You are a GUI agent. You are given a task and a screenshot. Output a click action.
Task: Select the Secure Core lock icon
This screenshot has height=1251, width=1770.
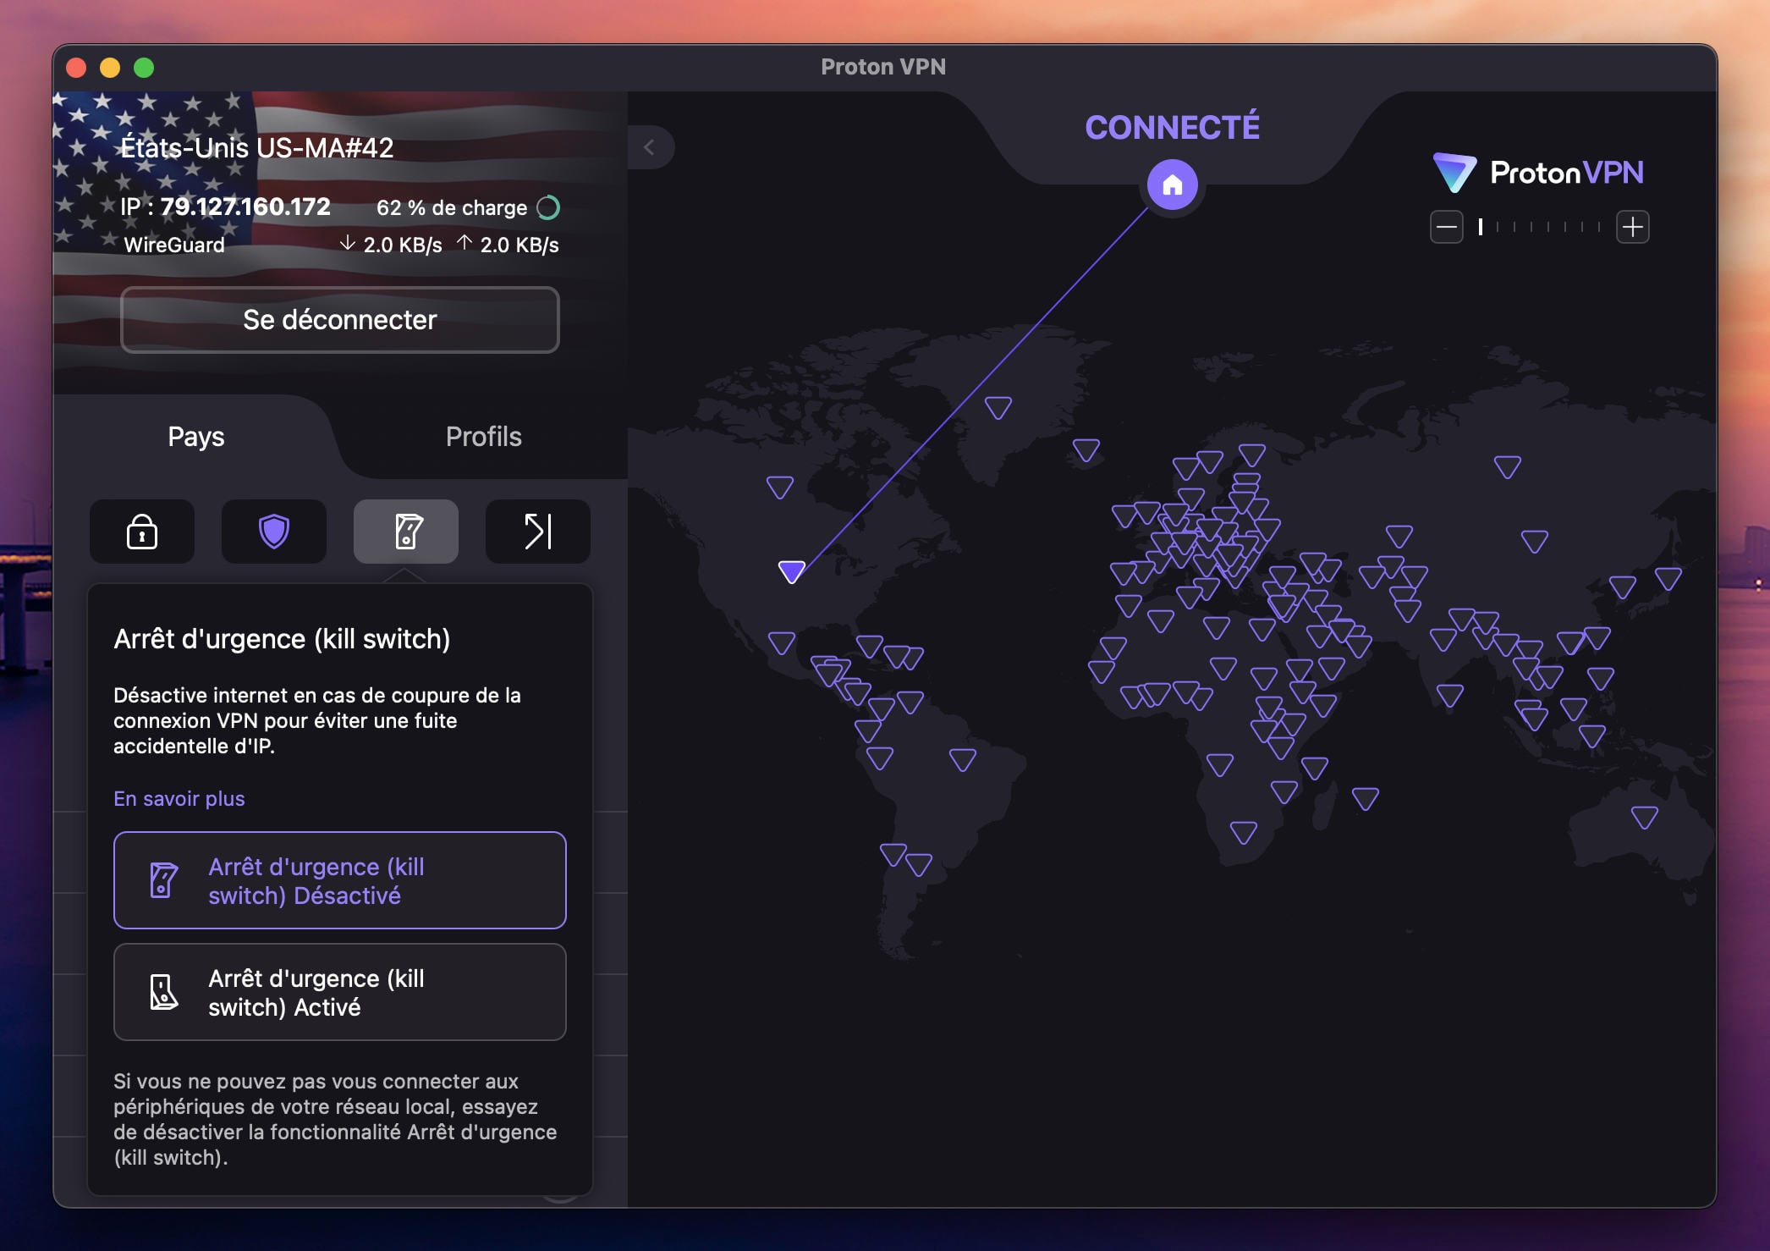pyautogui.click(x=141, y=532)
